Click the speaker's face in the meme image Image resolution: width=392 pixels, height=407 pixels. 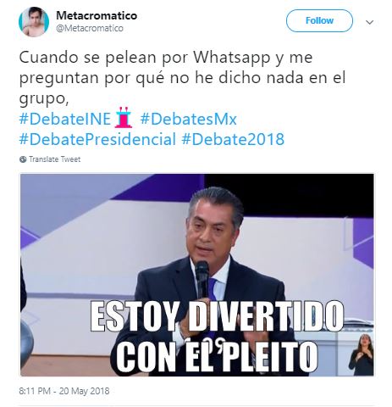click(x=212, y=229)
